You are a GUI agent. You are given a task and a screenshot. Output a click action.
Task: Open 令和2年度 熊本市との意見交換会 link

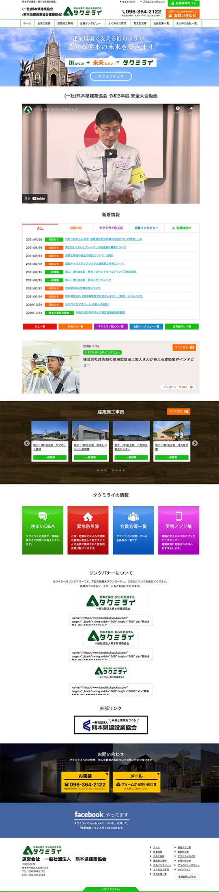point(100,313)
